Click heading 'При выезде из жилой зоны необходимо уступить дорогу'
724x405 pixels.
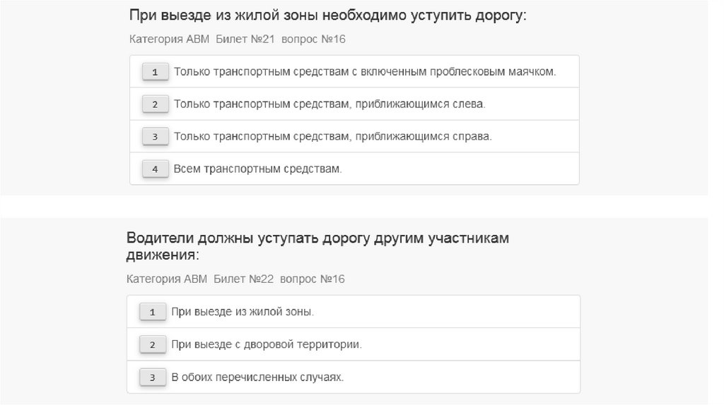pos(328,16)
